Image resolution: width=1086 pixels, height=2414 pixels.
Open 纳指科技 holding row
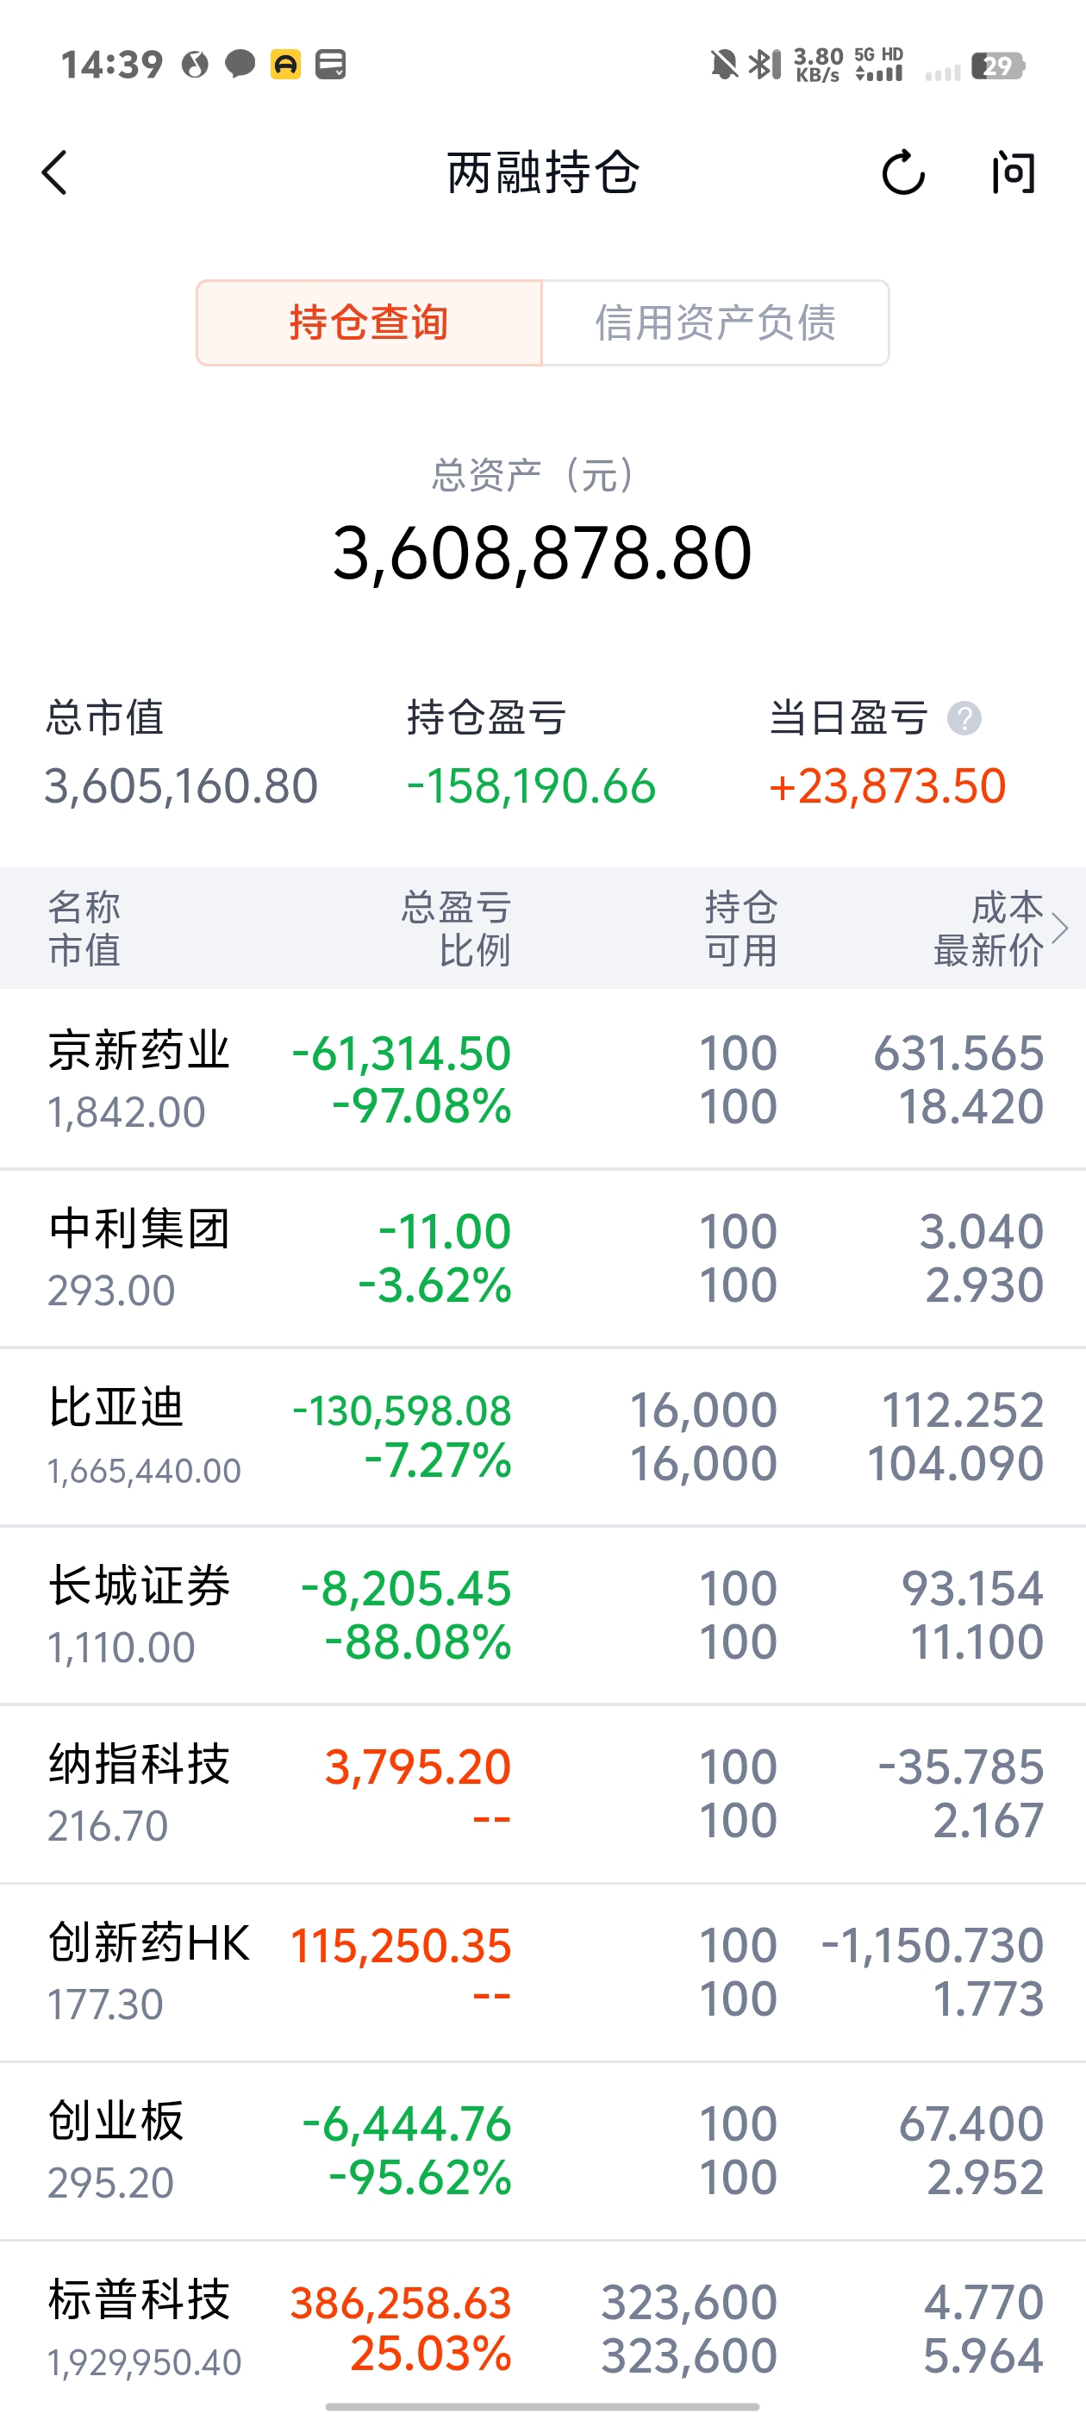click(x=542, y=1792)
